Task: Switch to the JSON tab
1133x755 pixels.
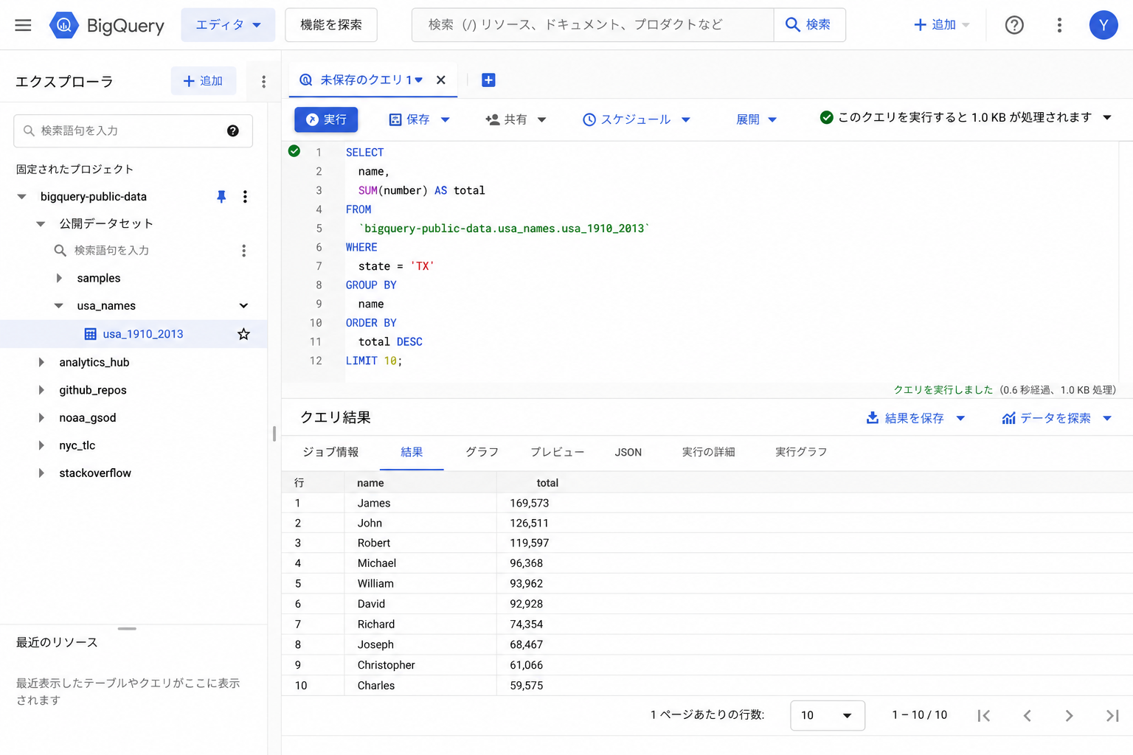Action: (628, 452)
